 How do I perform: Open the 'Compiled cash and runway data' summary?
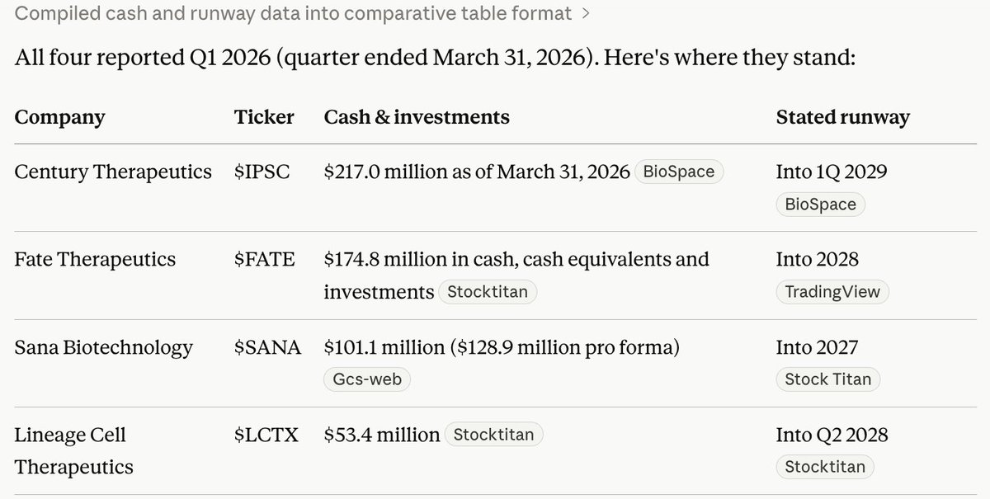pyautogui.click(x=293, y=14)
